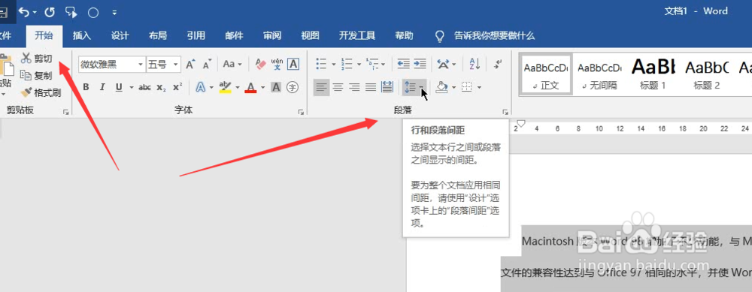
Task: Increase font size with the grow-font icon
Action: (x=191, y=64)
